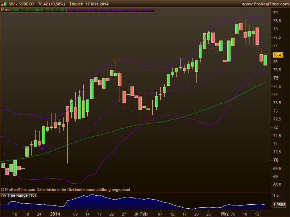Click the Feb marker on time axis

click(144, 214)
